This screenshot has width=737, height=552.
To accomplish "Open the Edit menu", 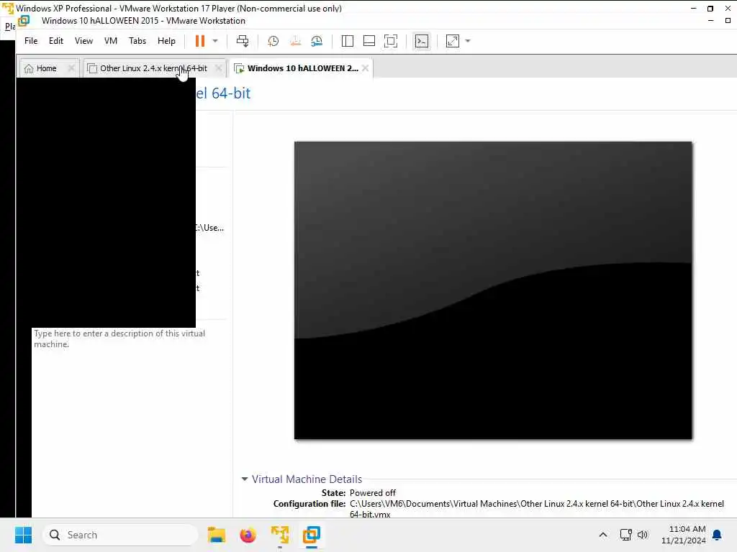I will click(x=56, y=41).
